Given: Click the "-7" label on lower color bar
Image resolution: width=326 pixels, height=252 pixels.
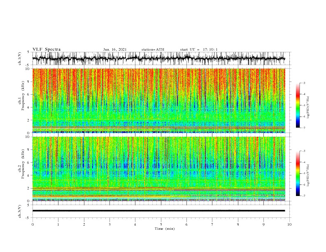Looking at the screenshot, I should (303, 196).
